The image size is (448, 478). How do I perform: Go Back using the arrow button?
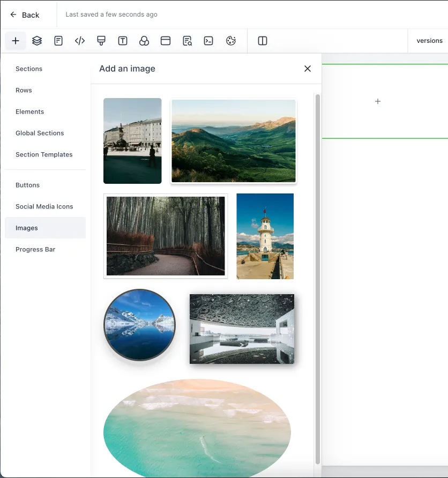click(x=25, y=15)
